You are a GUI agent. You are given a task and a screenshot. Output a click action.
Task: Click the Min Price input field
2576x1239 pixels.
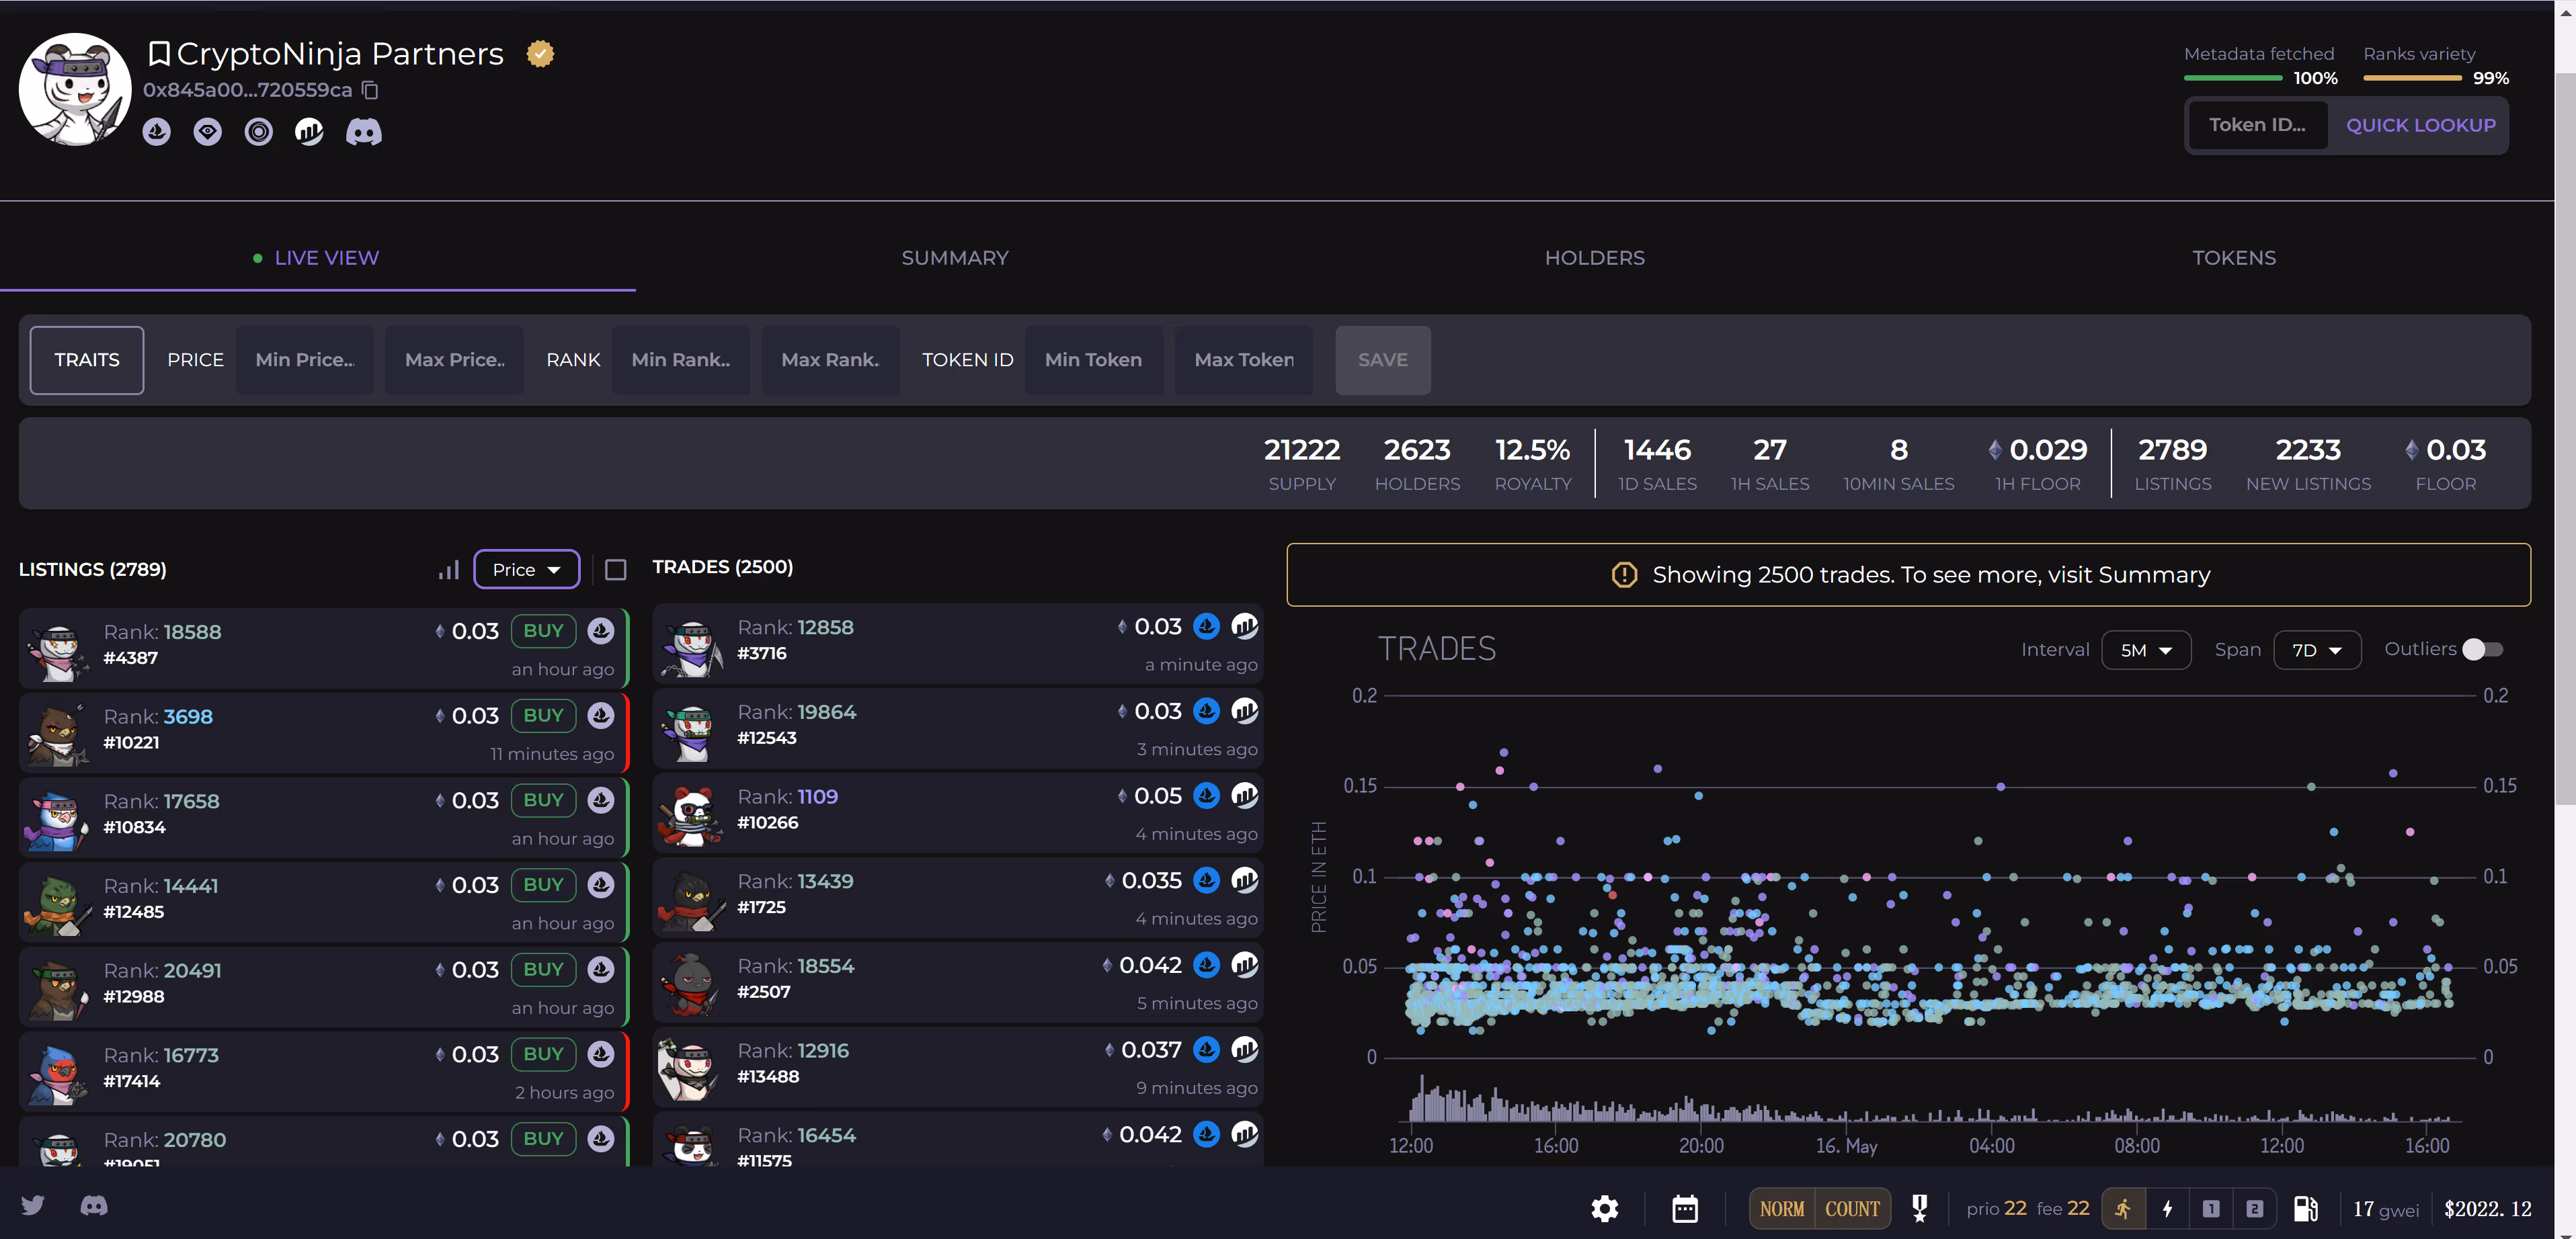coord(305,359)
